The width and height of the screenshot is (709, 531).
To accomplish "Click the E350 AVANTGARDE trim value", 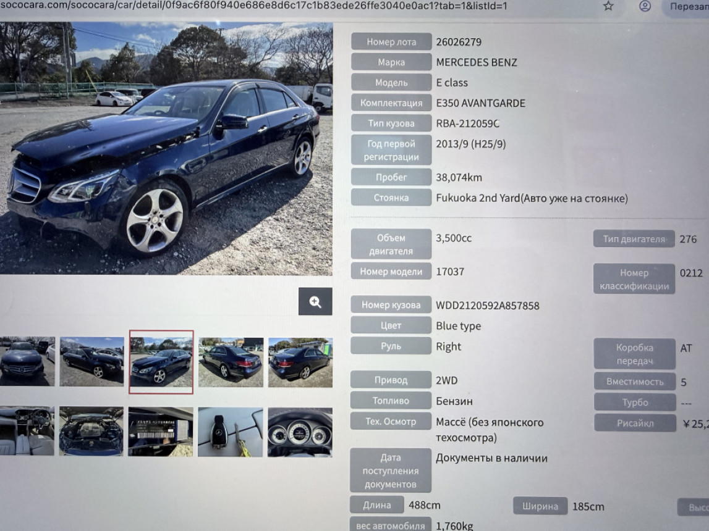I will tap(481, 103).
